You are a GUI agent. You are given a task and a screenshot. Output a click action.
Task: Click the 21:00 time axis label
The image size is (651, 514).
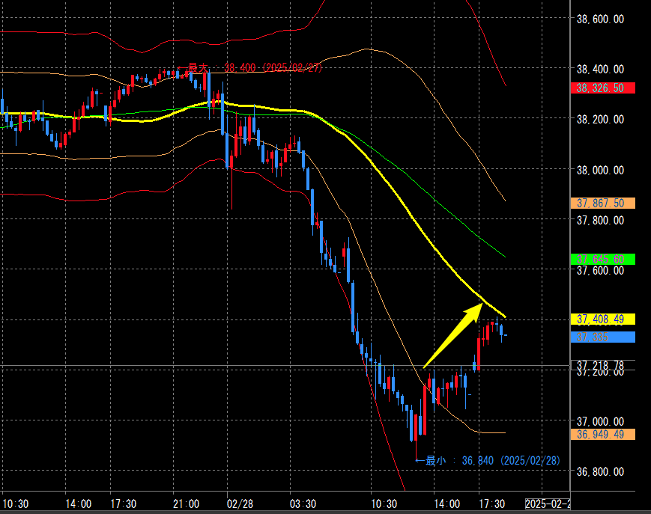tap(186, 504)
